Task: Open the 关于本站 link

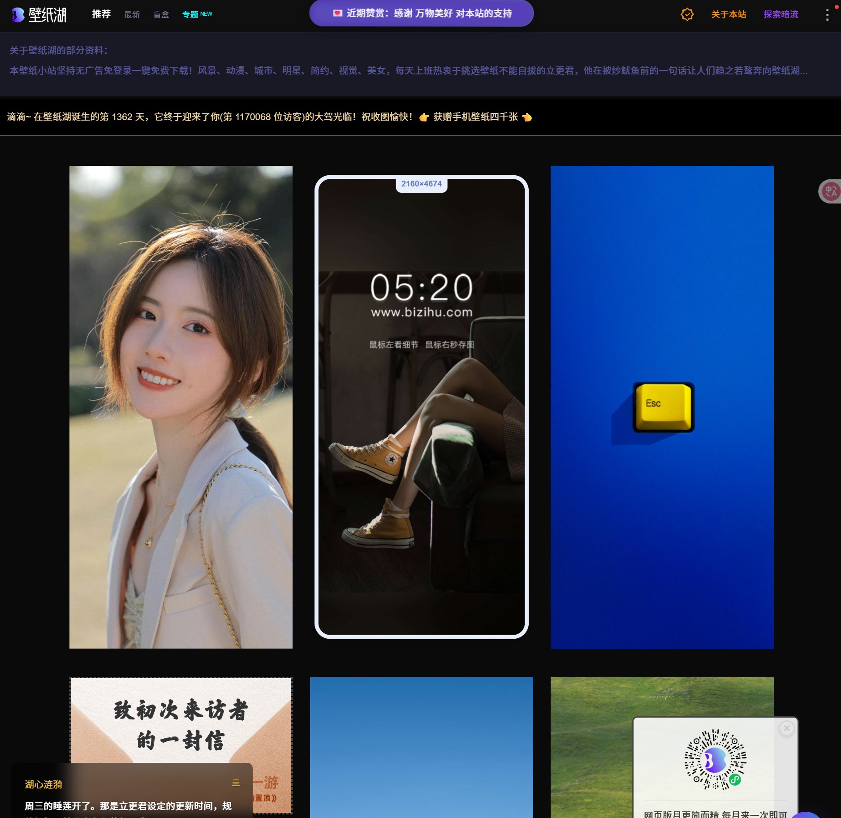Action: click(728, 15)
